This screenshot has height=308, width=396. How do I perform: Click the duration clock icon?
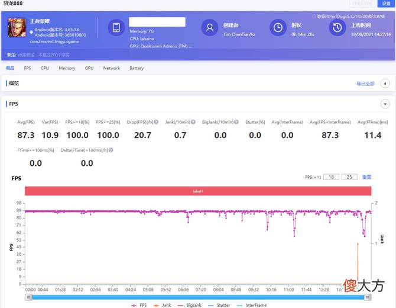(278, 27)
